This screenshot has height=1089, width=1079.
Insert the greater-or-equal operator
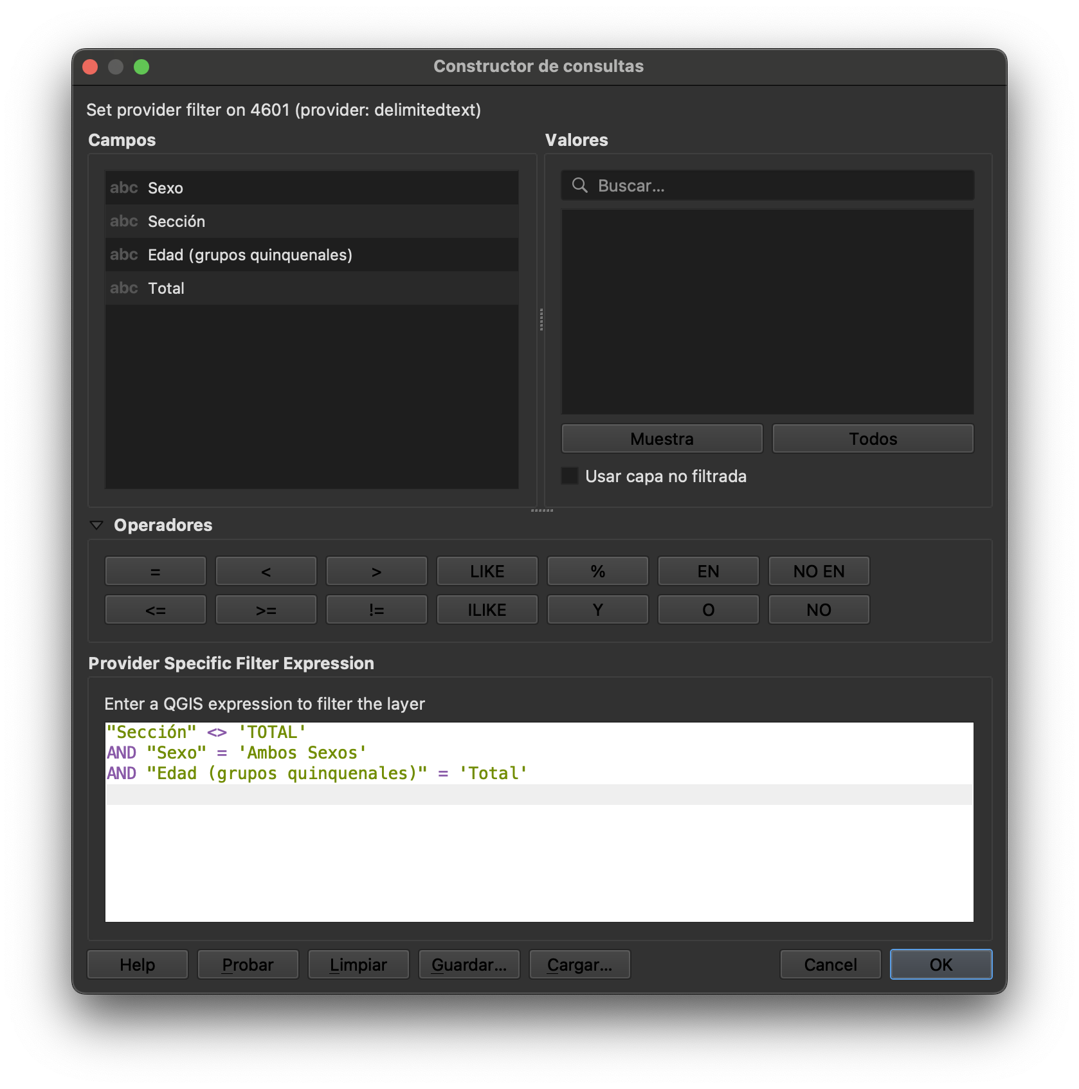pos(266,610)
